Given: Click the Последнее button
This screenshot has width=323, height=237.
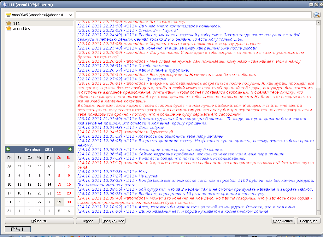Looking at the screenshot, I should (x=309, y=221).
